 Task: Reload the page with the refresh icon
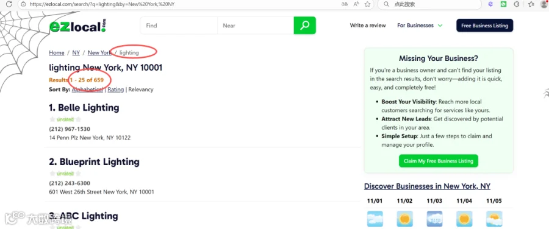pyautogui.click(x=9, y=4)
